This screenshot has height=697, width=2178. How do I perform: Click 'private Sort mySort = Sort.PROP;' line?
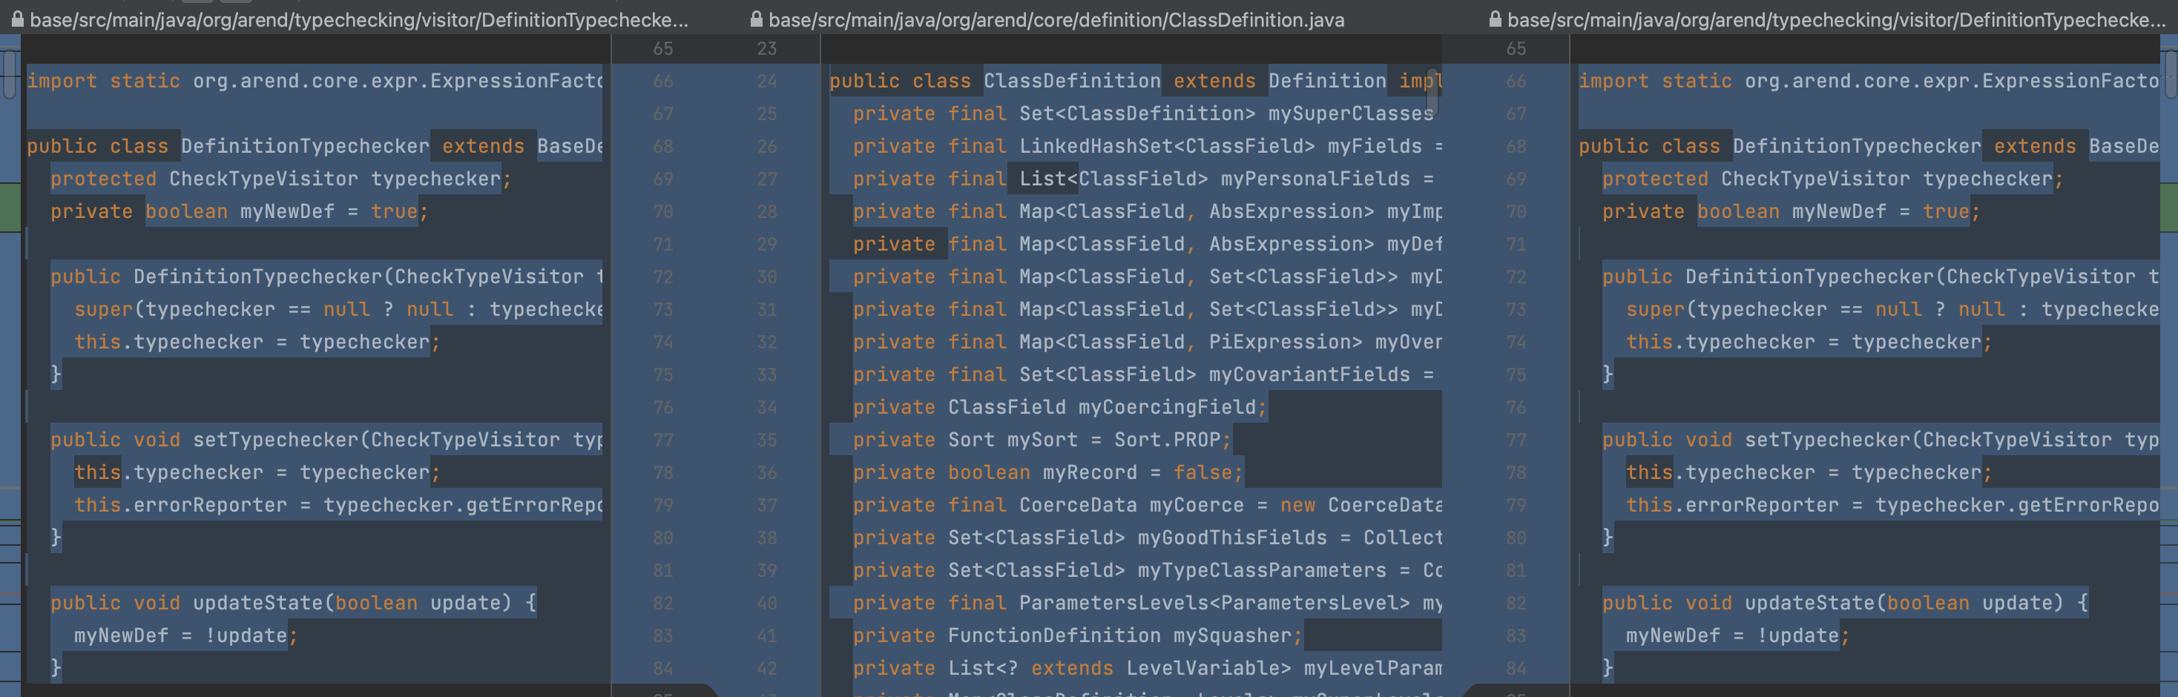[x=1042, y=440]
